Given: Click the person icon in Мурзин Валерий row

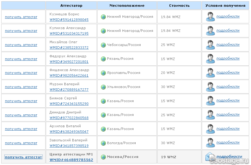Looking at the screenshot, I should pos(210,87).
